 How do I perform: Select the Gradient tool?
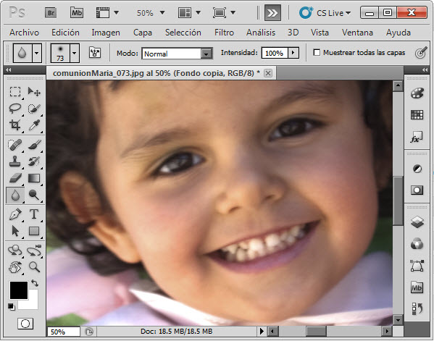coord(34,178)
